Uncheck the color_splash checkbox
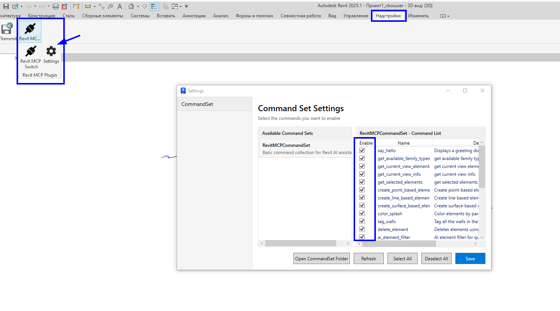Viewport: 560px width, 311px height. pyautogui.click(x=362, y=213)
